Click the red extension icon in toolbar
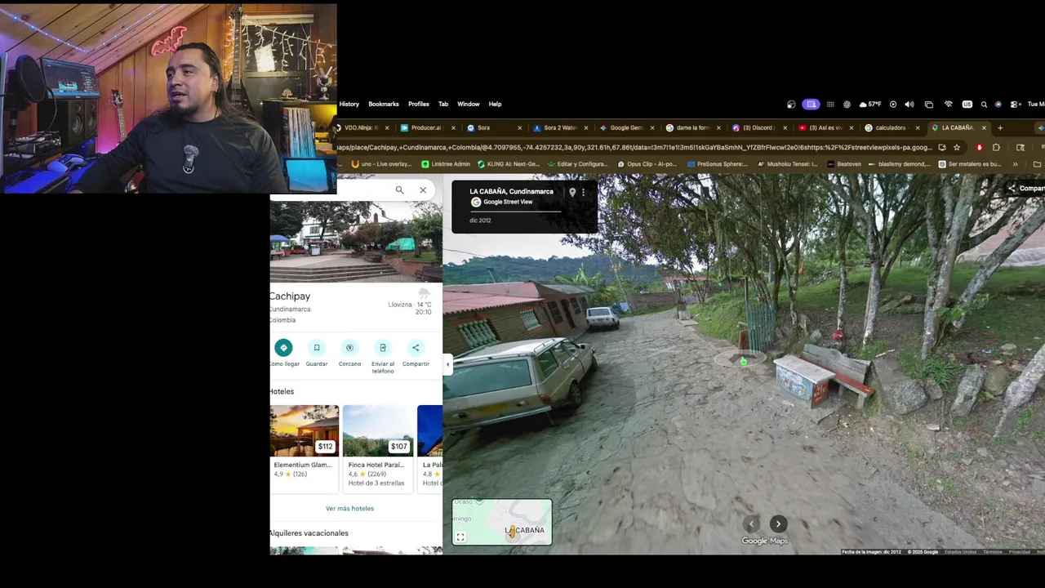This screenshot has height=588, width=1045. 980,148
